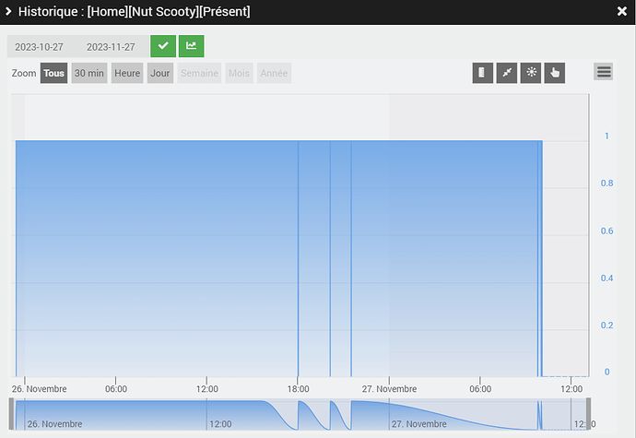Open the hamburger chart export menu
Viewport: 636px width, 438px height.
pyautogui.click(x=604, y=72)
